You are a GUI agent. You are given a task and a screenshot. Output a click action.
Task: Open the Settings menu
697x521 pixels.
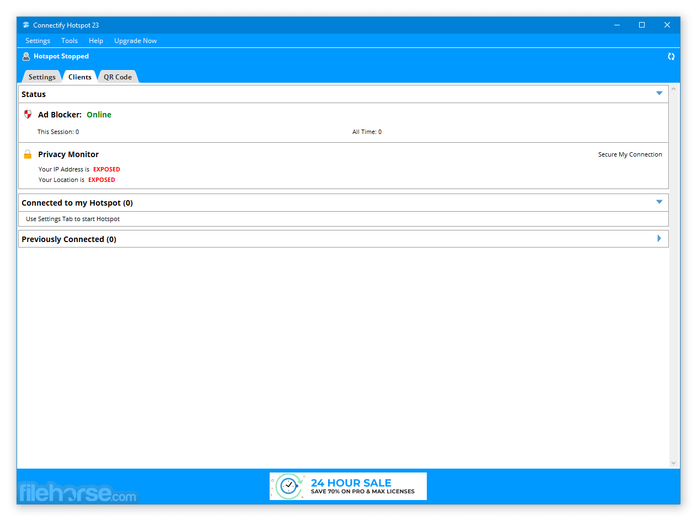click(37, 41)
